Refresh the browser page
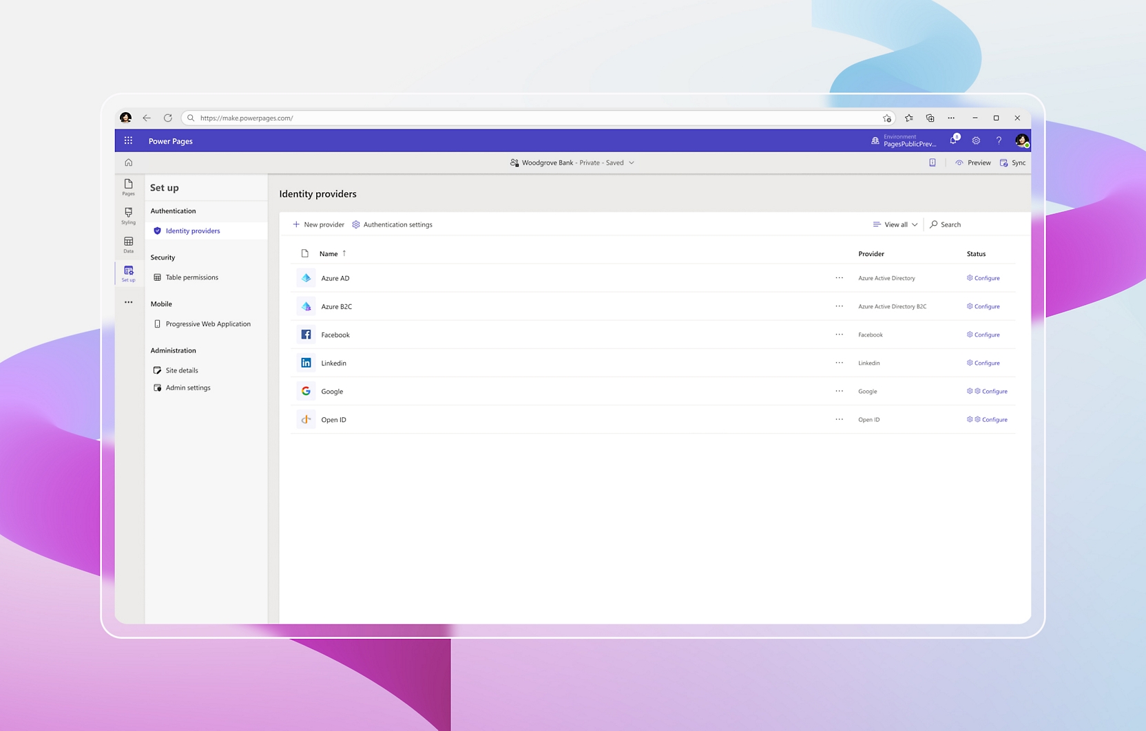The height and width of the screenshot is (731, 1146). pos(167,118)
